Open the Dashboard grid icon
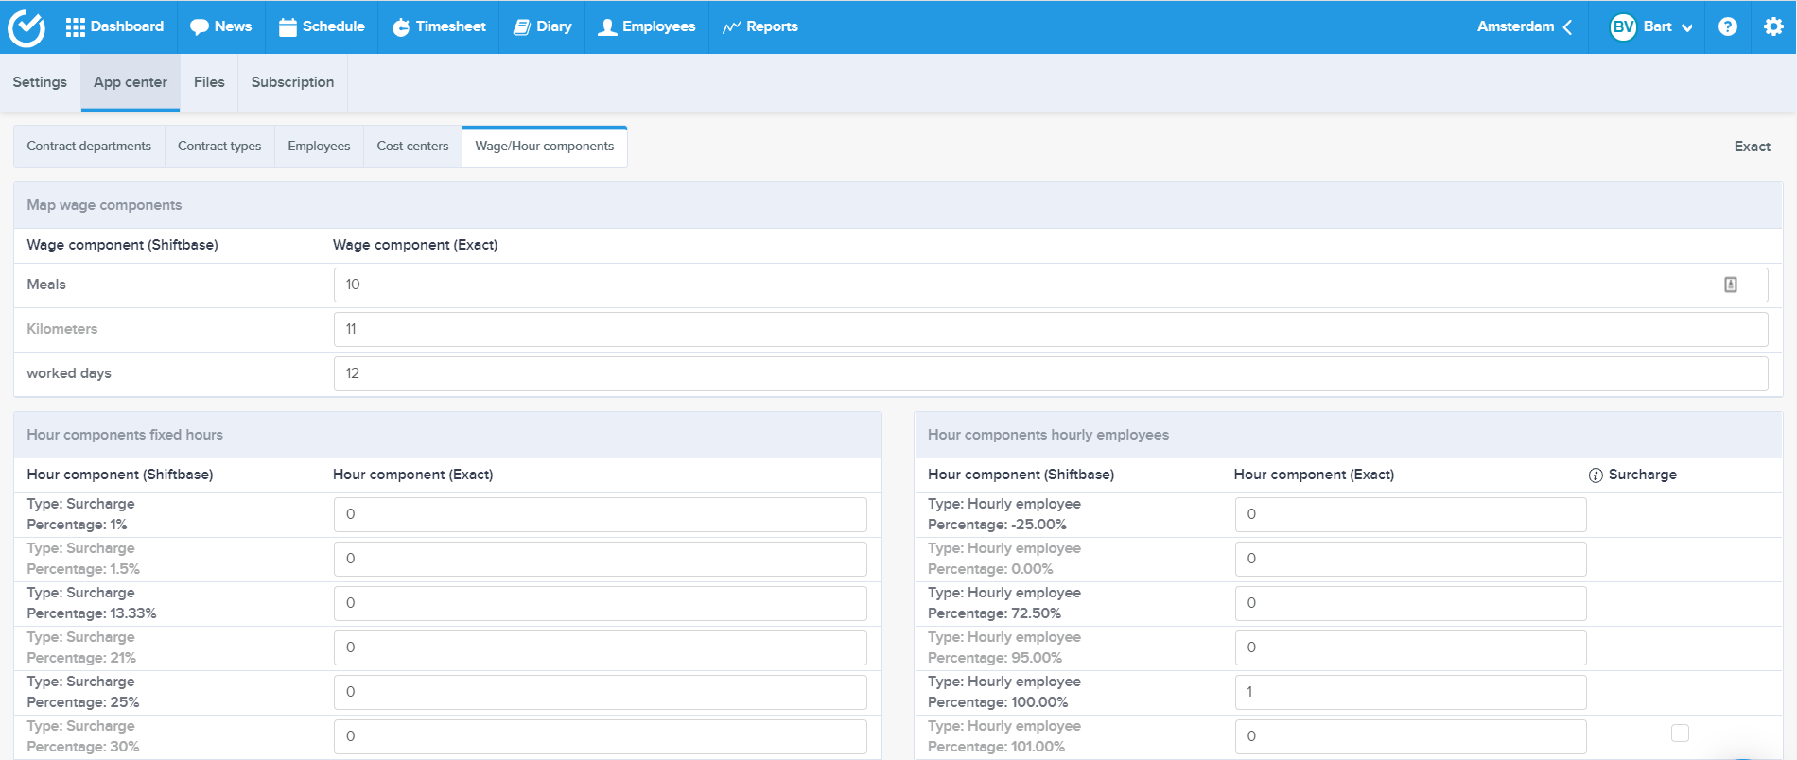The image size is (1797, 760). click(75, 27)
